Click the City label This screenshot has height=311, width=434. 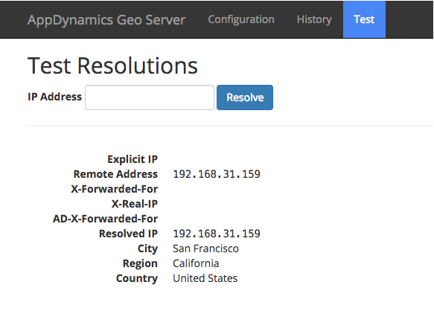point(148,249)
